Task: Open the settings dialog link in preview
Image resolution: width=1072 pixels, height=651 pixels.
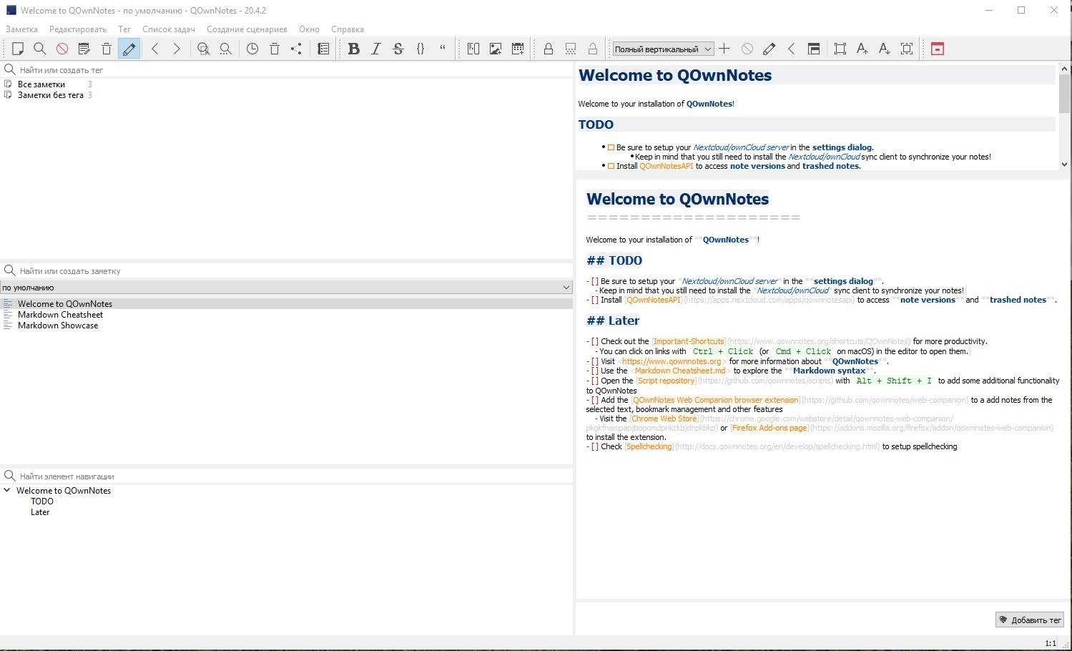Action: click(842, 147)
